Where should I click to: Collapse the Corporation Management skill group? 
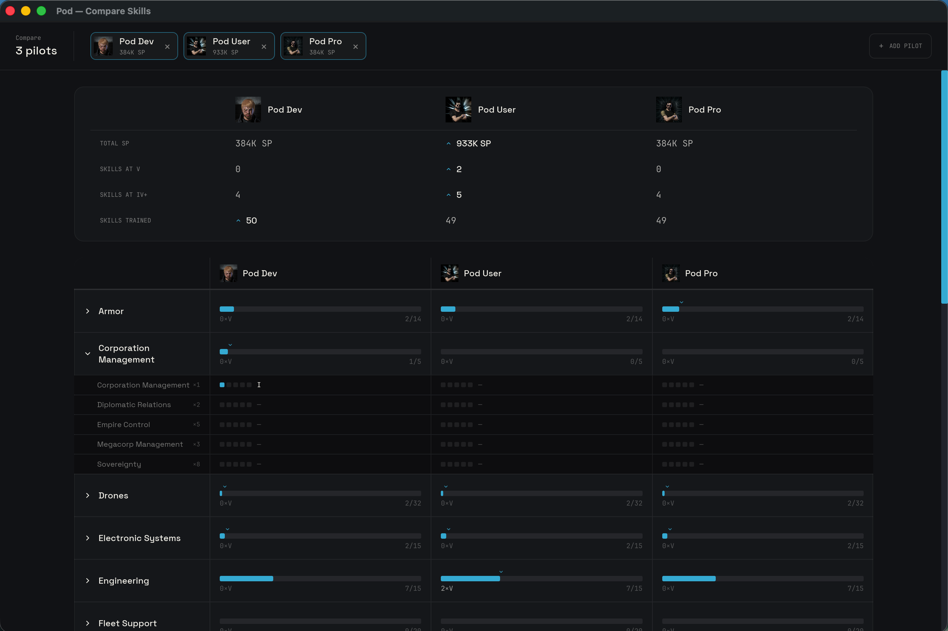pyautogui.click(x=87, y=354)
